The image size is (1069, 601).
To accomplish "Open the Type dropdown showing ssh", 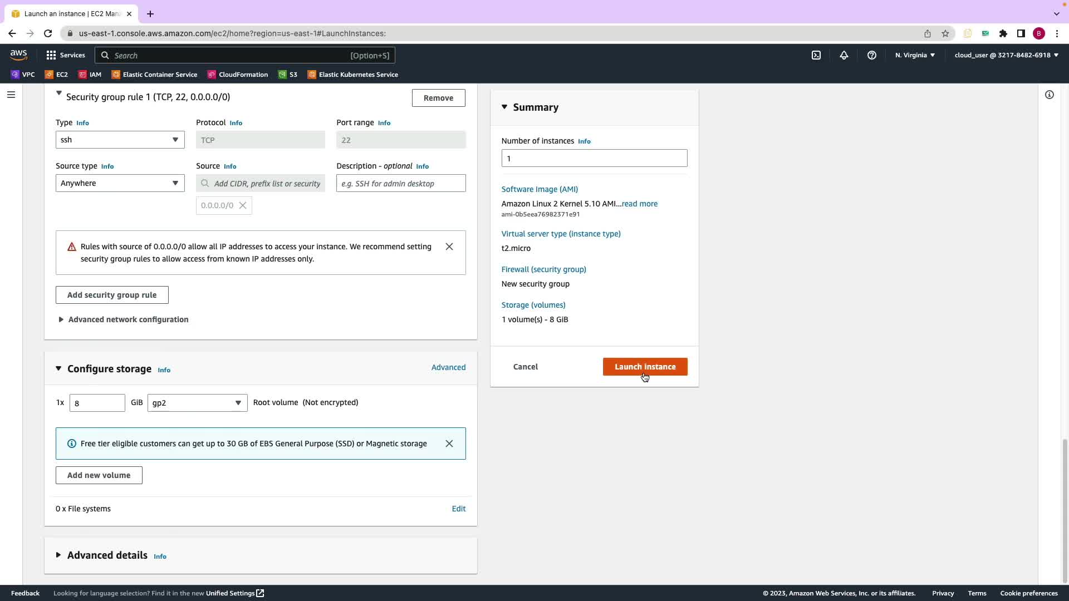I will (x=120, y=140).
